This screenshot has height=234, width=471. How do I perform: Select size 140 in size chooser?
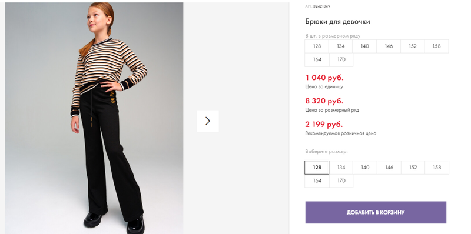pos(365,168)
